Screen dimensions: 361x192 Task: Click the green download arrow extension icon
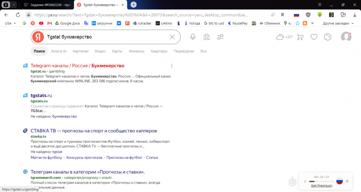pos(320,15)
